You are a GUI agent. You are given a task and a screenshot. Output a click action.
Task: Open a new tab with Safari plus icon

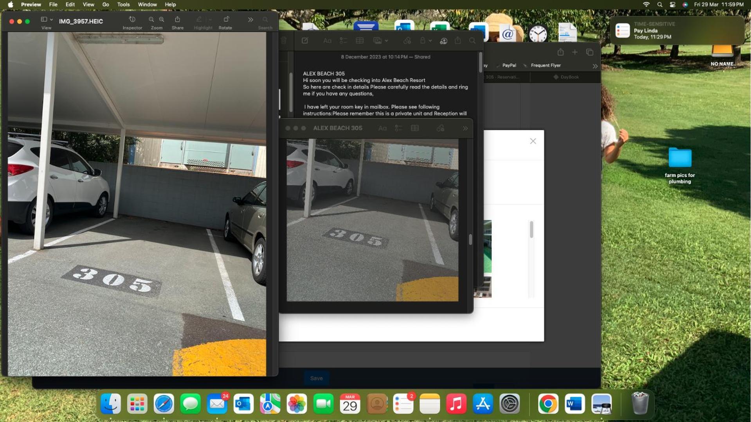point(575,52)
